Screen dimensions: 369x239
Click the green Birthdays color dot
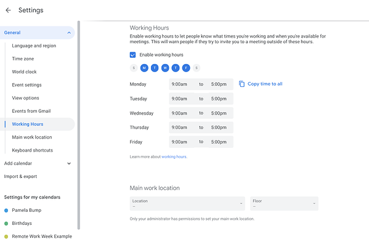point(6,223)
